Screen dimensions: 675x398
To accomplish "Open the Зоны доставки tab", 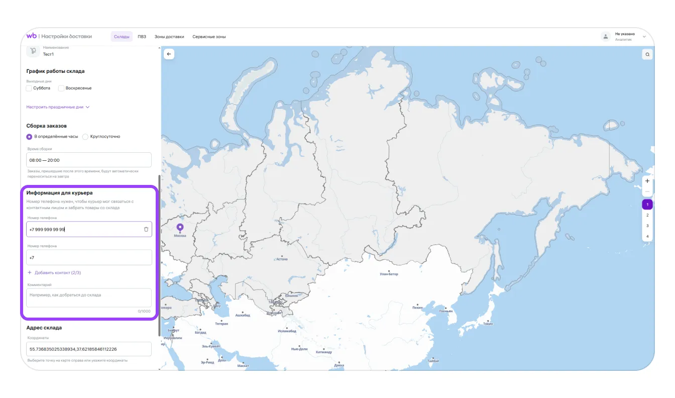I will [169, 37].
